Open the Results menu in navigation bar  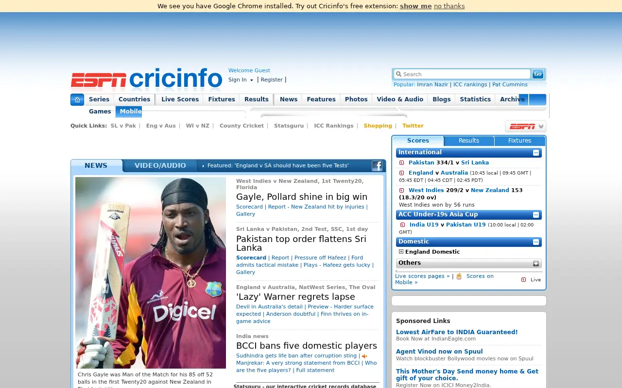point(257,99)
